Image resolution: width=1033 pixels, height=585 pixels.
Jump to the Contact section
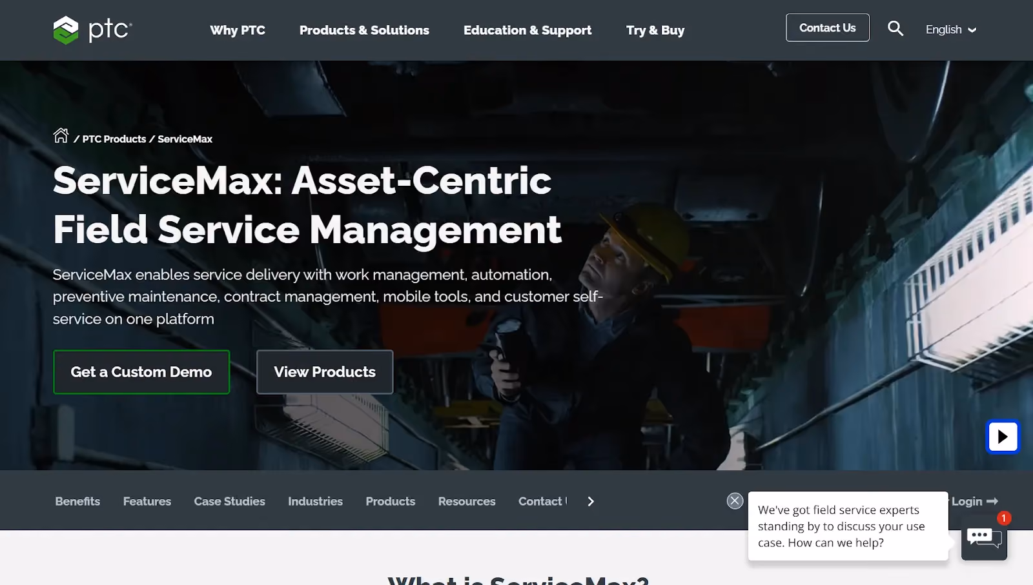click(x=542, y=501)
